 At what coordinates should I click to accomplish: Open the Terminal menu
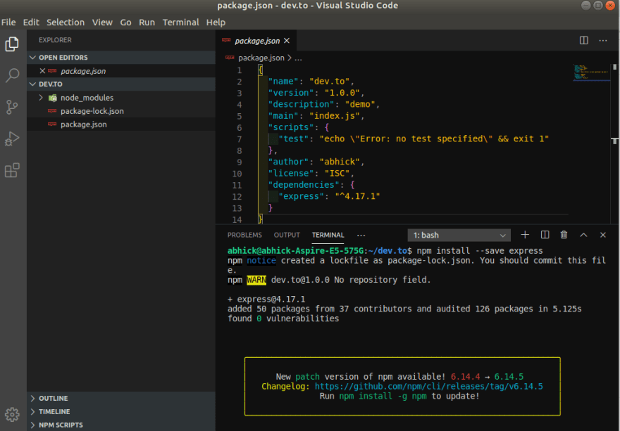pyautogui.click(x=180, y=22)
